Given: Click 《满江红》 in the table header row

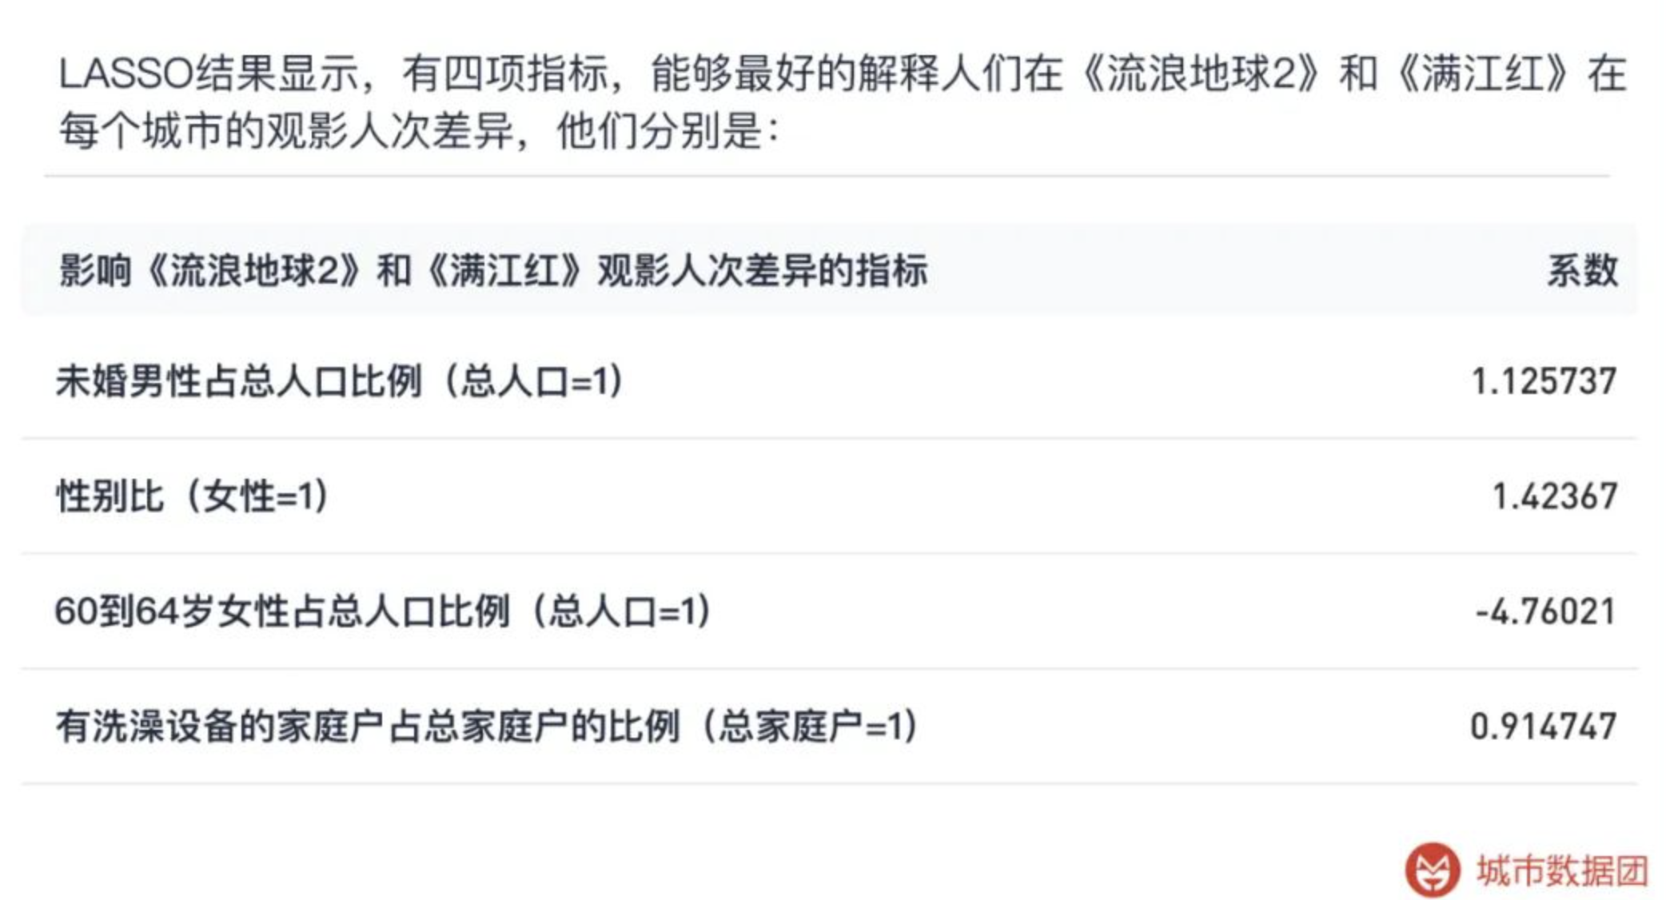Looking at the screenshot, I should click(504, 271).
